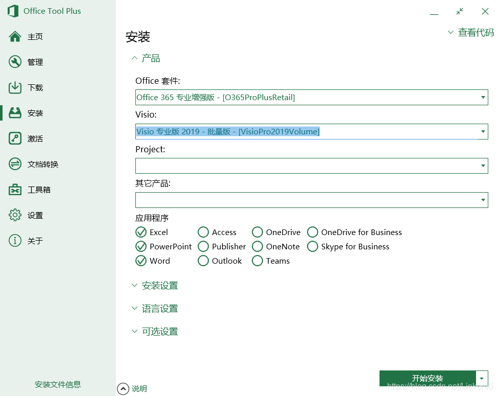Switch to 下载 sidebar section
Screen dimensions: 498x396
click(35, 87)
